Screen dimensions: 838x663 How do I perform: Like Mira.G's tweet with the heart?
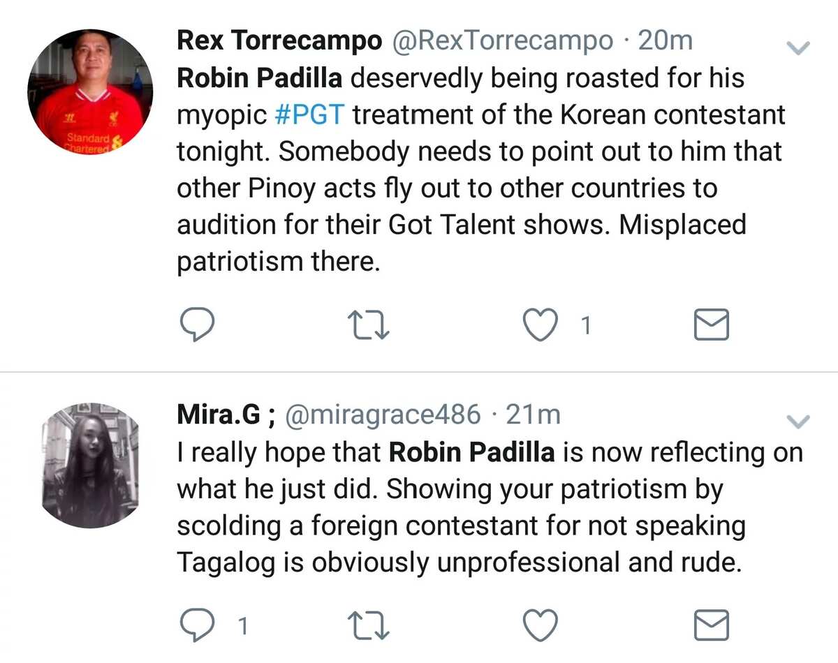point(540,625)
